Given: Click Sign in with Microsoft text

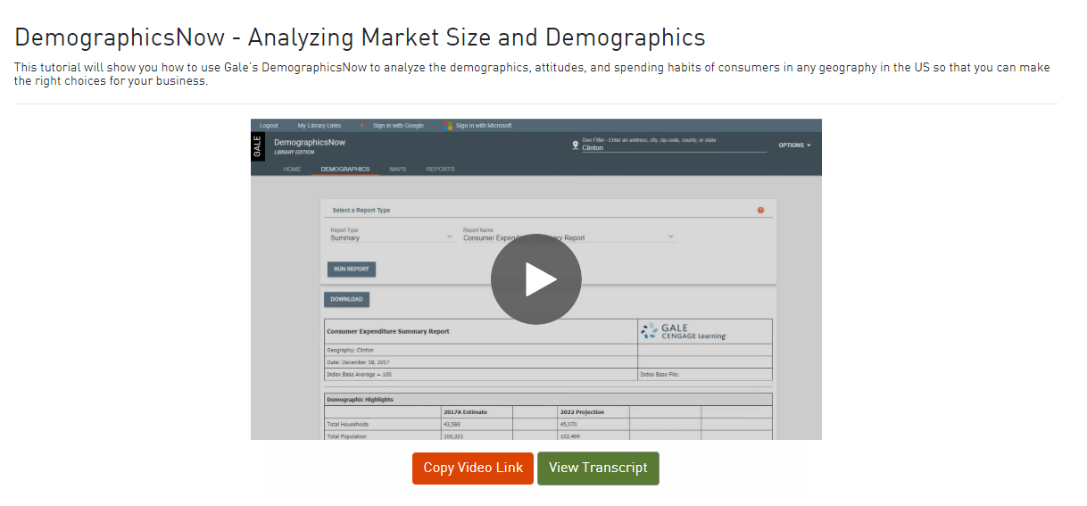Looking at the screenshot, I should pyautogui.click(x=484, y=126).
